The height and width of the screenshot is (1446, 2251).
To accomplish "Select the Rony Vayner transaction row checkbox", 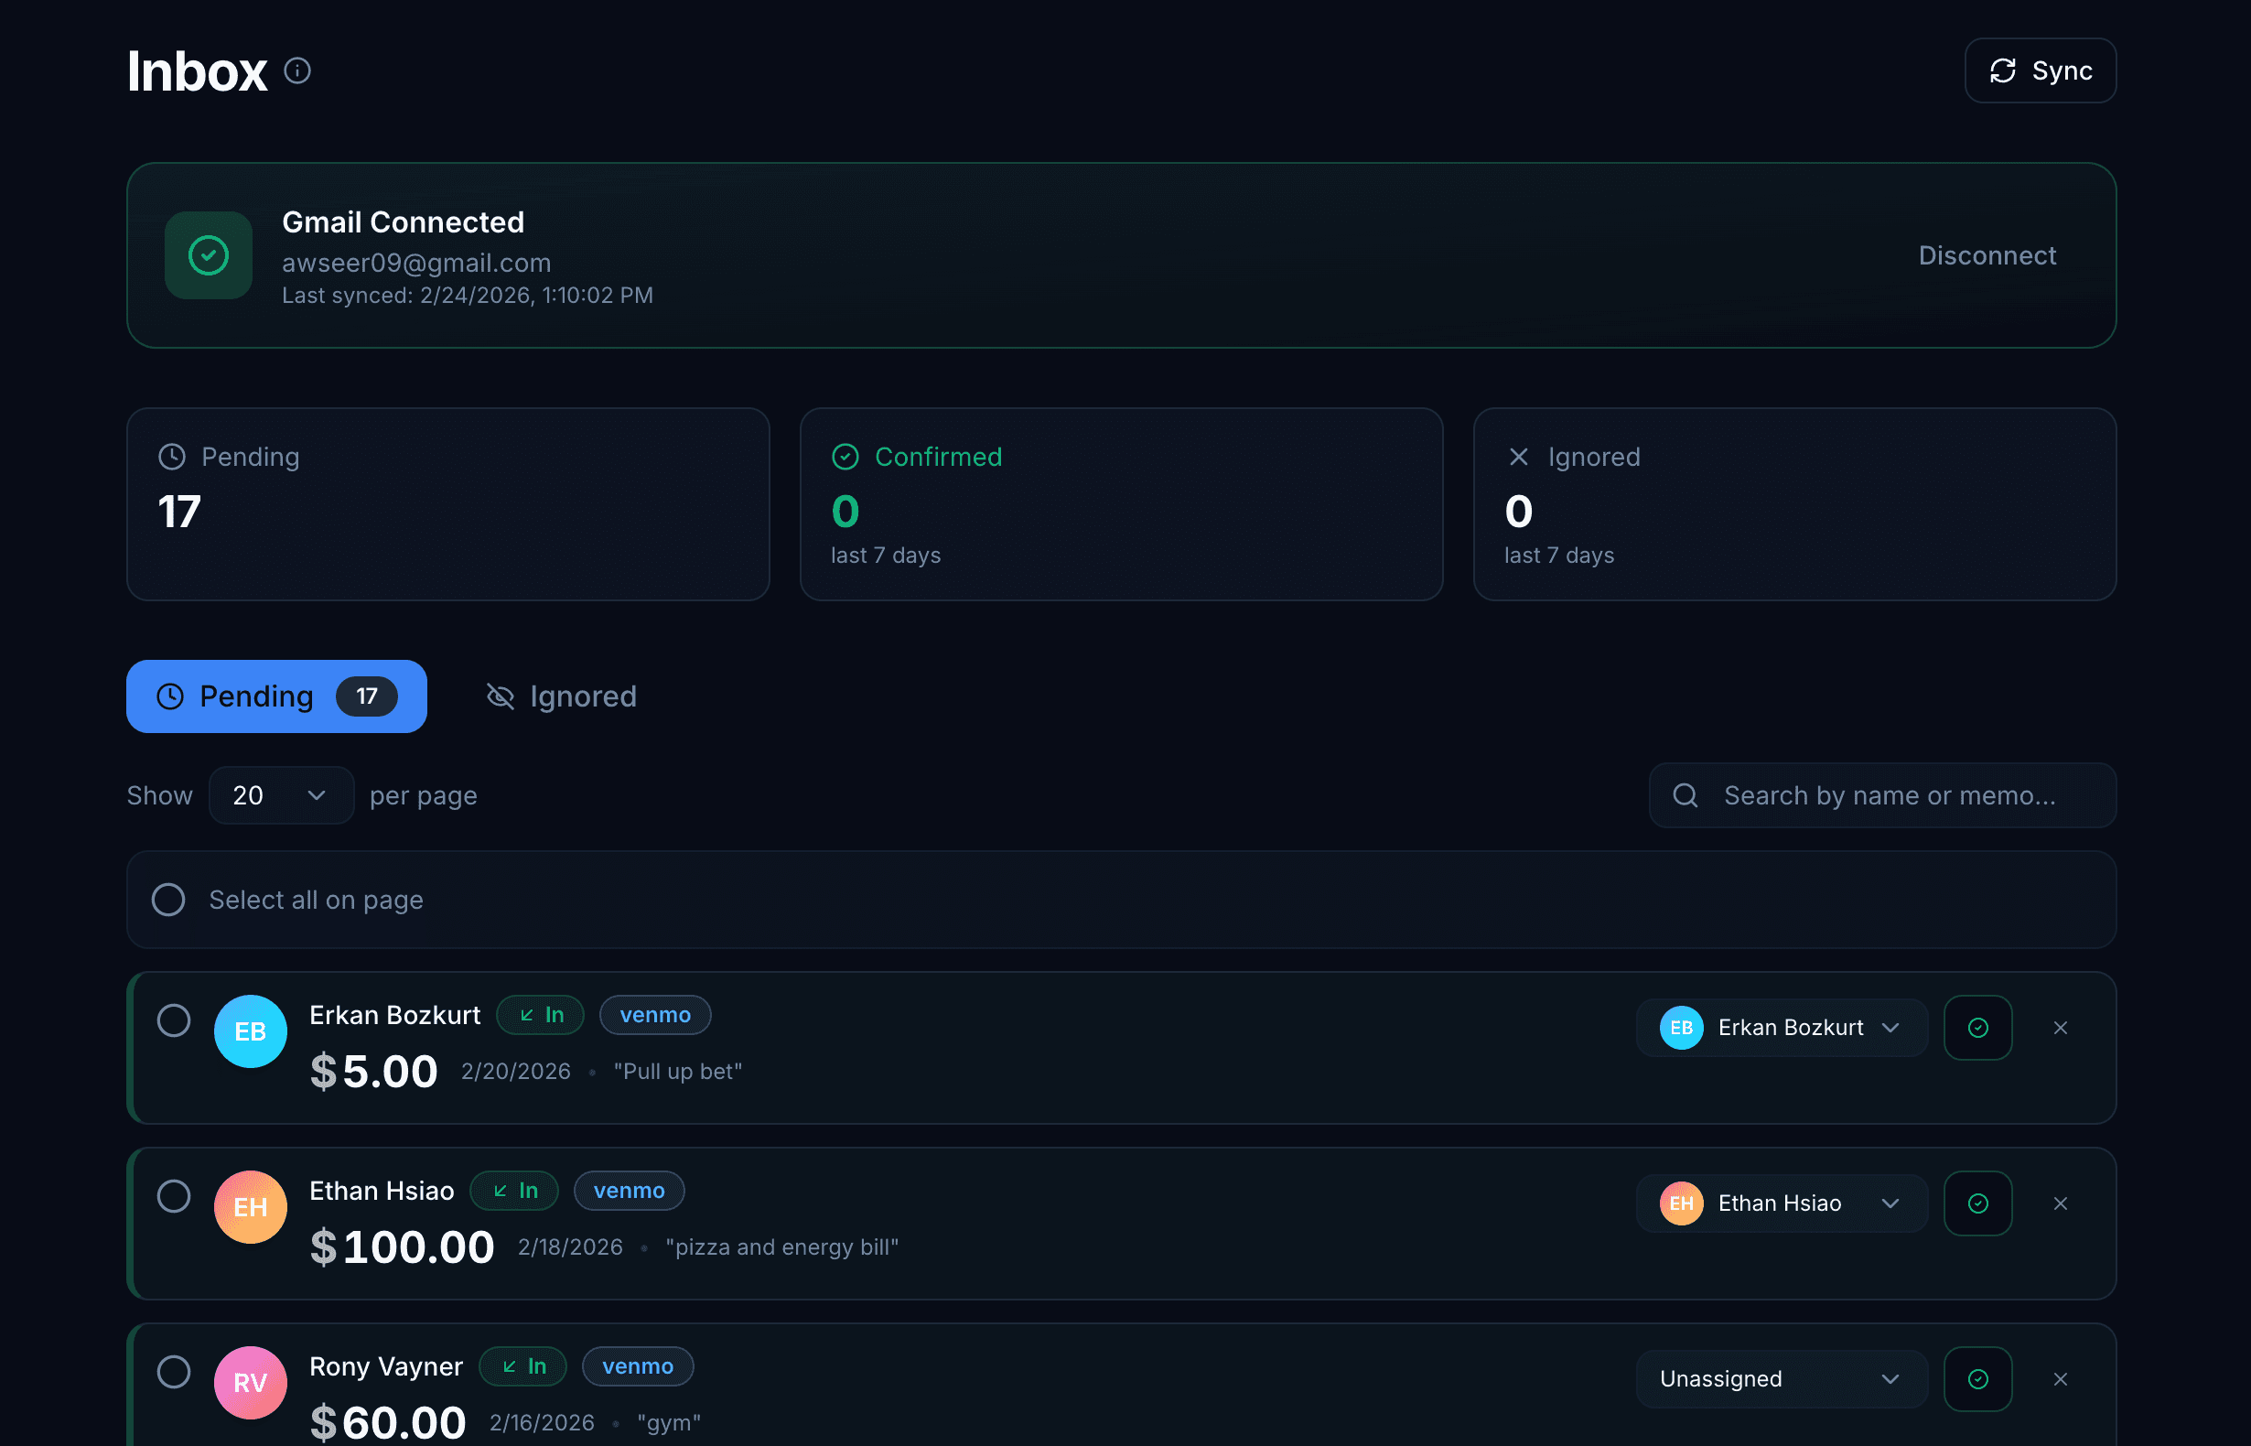I will (x=174, y=1372).
